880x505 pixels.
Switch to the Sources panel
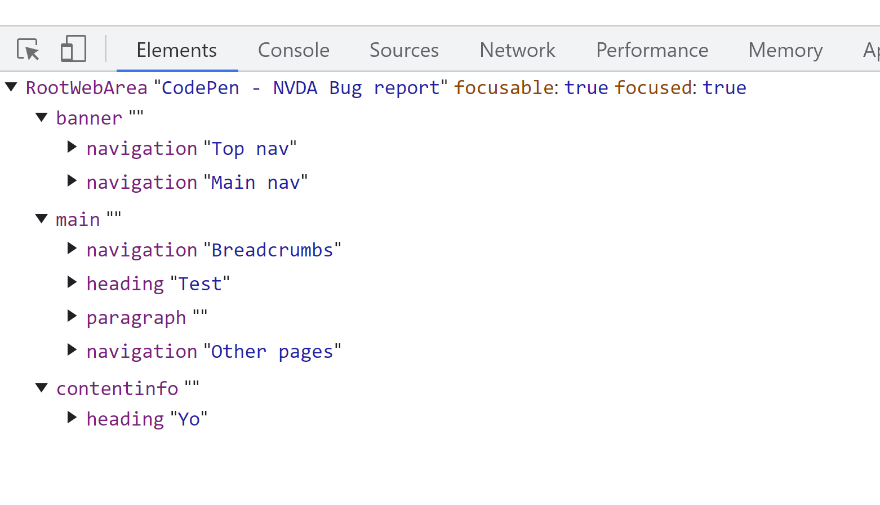tap(403, 50)
